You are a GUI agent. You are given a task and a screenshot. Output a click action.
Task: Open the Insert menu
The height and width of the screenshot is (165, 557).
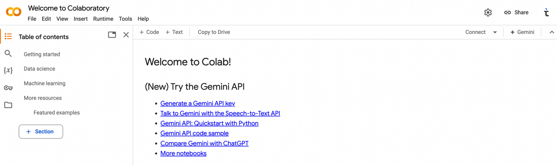click(80, 19)
